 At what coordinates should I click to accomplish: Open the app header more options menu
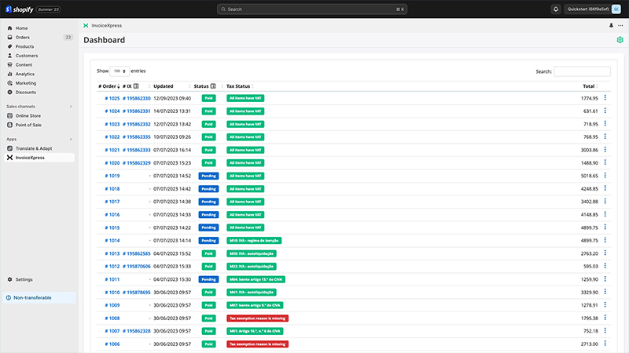620,26
